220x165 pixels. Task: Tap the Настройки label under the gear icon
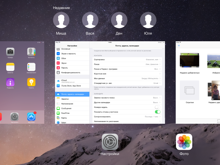110,154
